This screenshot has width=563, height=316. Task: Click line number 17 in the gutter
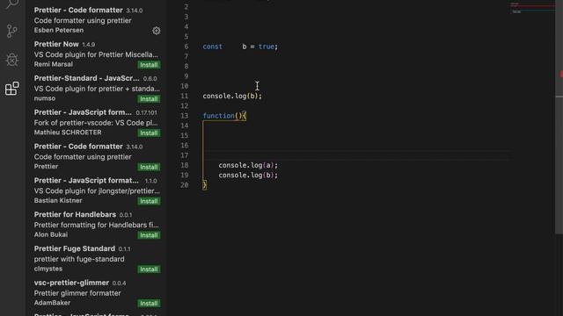click(184, 155)
